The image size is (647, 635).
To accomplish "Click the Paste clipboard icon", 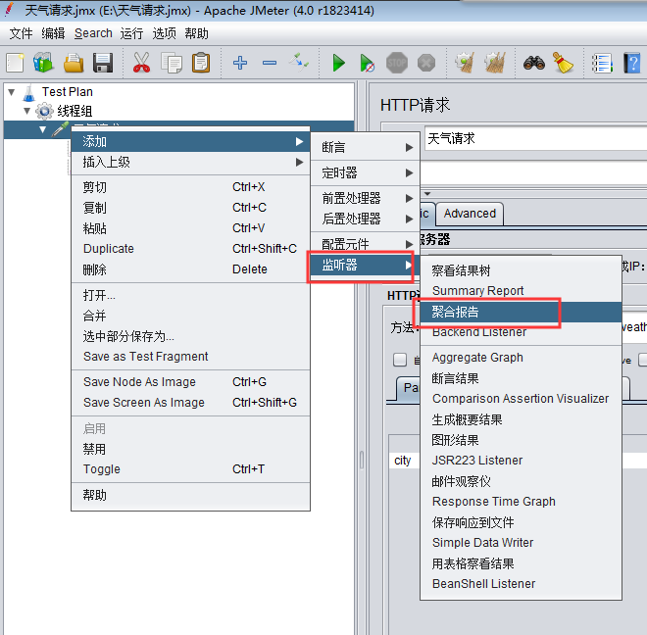I will 201,63.
